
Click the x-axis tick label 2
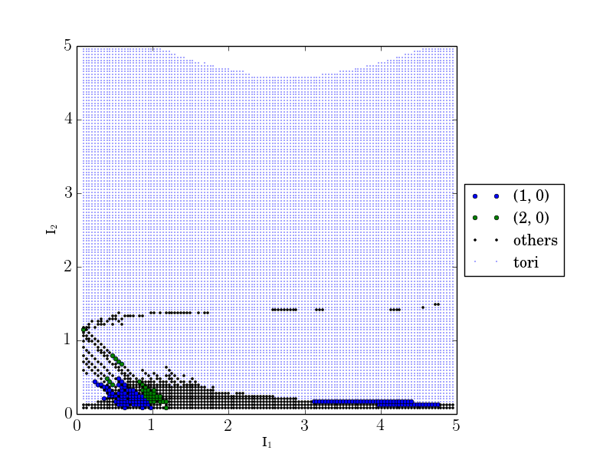(228, 426)
